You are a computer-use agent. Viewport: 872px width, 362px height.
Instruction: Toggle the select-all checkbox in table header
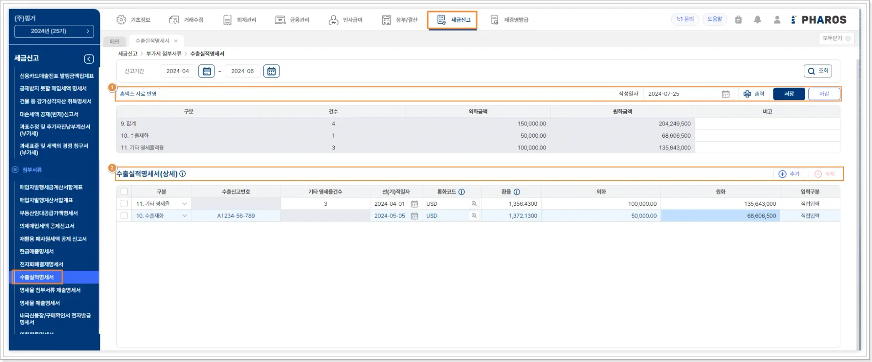[x=124, y=192]
